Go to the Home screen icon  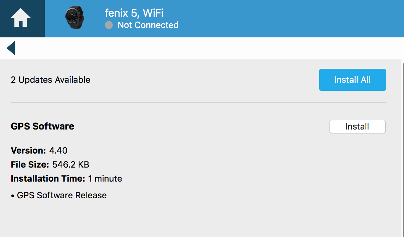(x=21, y=18)
